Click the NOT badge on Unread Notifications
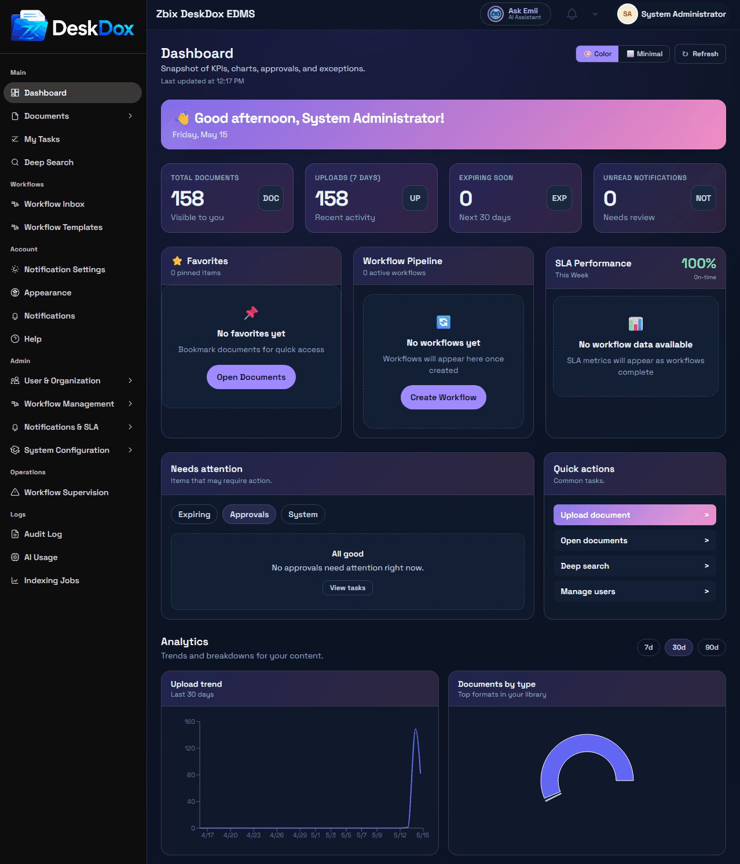The image size is (740, 864). (704, 198)
